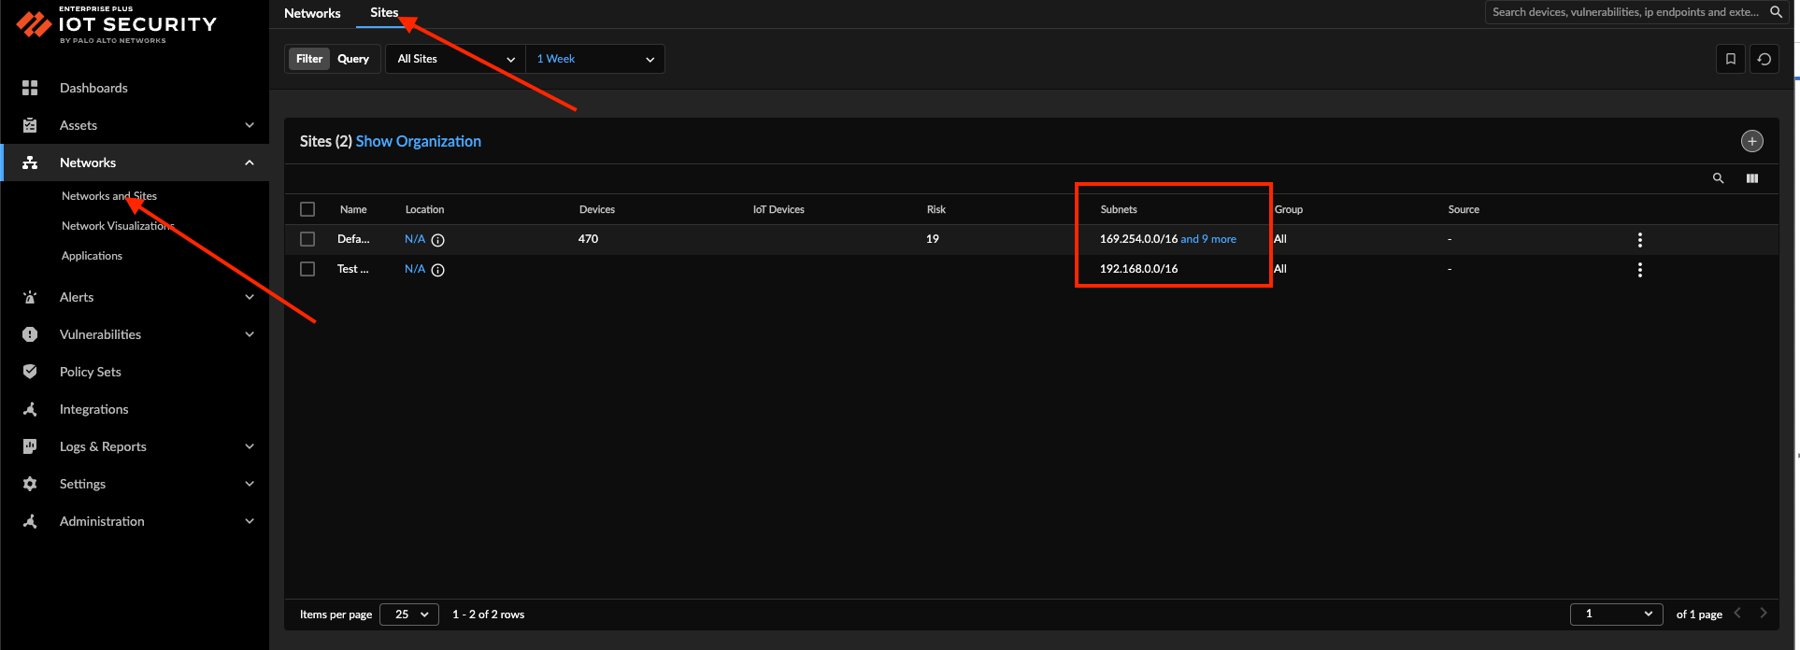Click the IoT Security logo
The height and width of the screenshot is (650, 1800).
coord(117,25)
